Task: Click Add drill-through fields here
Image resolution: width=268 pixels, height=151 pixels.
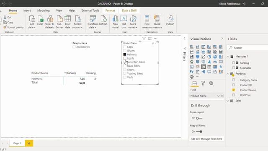Action: pos(206,139)
